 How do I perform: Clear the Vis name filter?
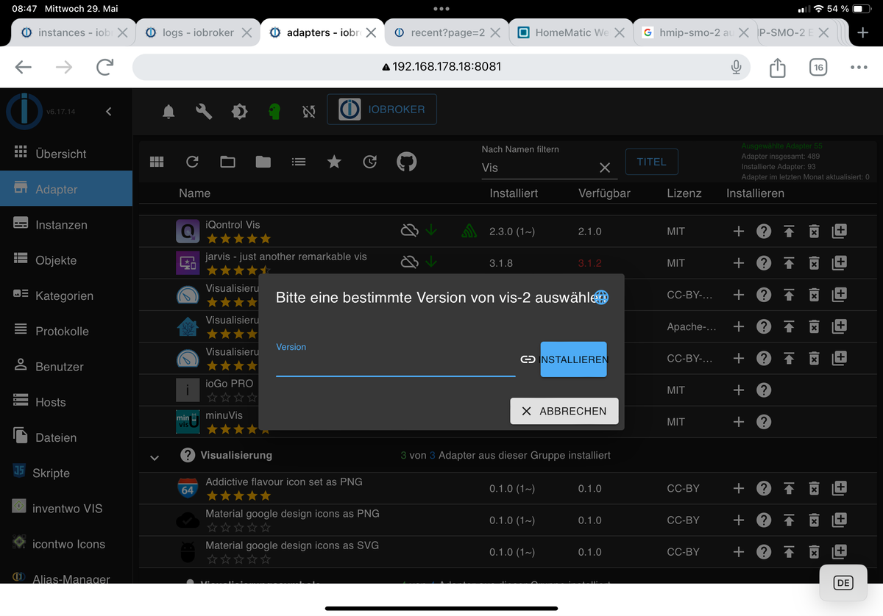[x=605, y=168]
